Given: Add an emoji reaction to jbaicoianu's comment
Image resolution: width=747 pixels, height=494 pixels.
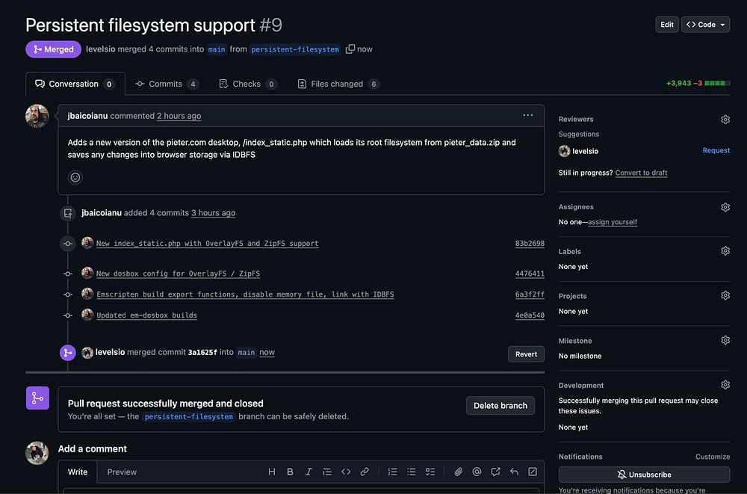Looking at the screenshot, I should point(75,177).
